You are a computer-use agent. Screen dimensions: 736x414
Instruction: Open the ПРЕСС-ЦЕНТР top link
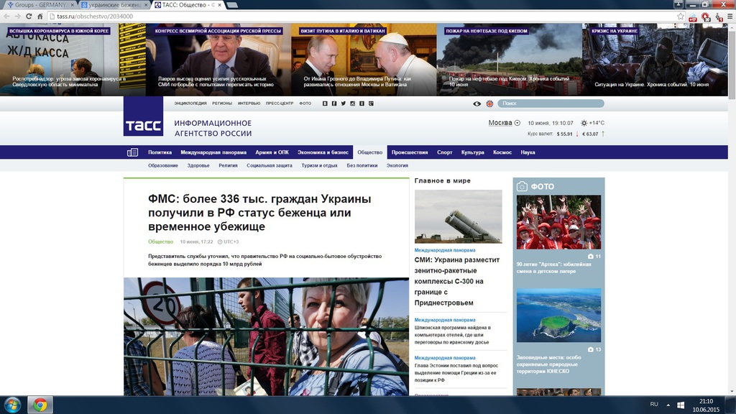[280, 103]
